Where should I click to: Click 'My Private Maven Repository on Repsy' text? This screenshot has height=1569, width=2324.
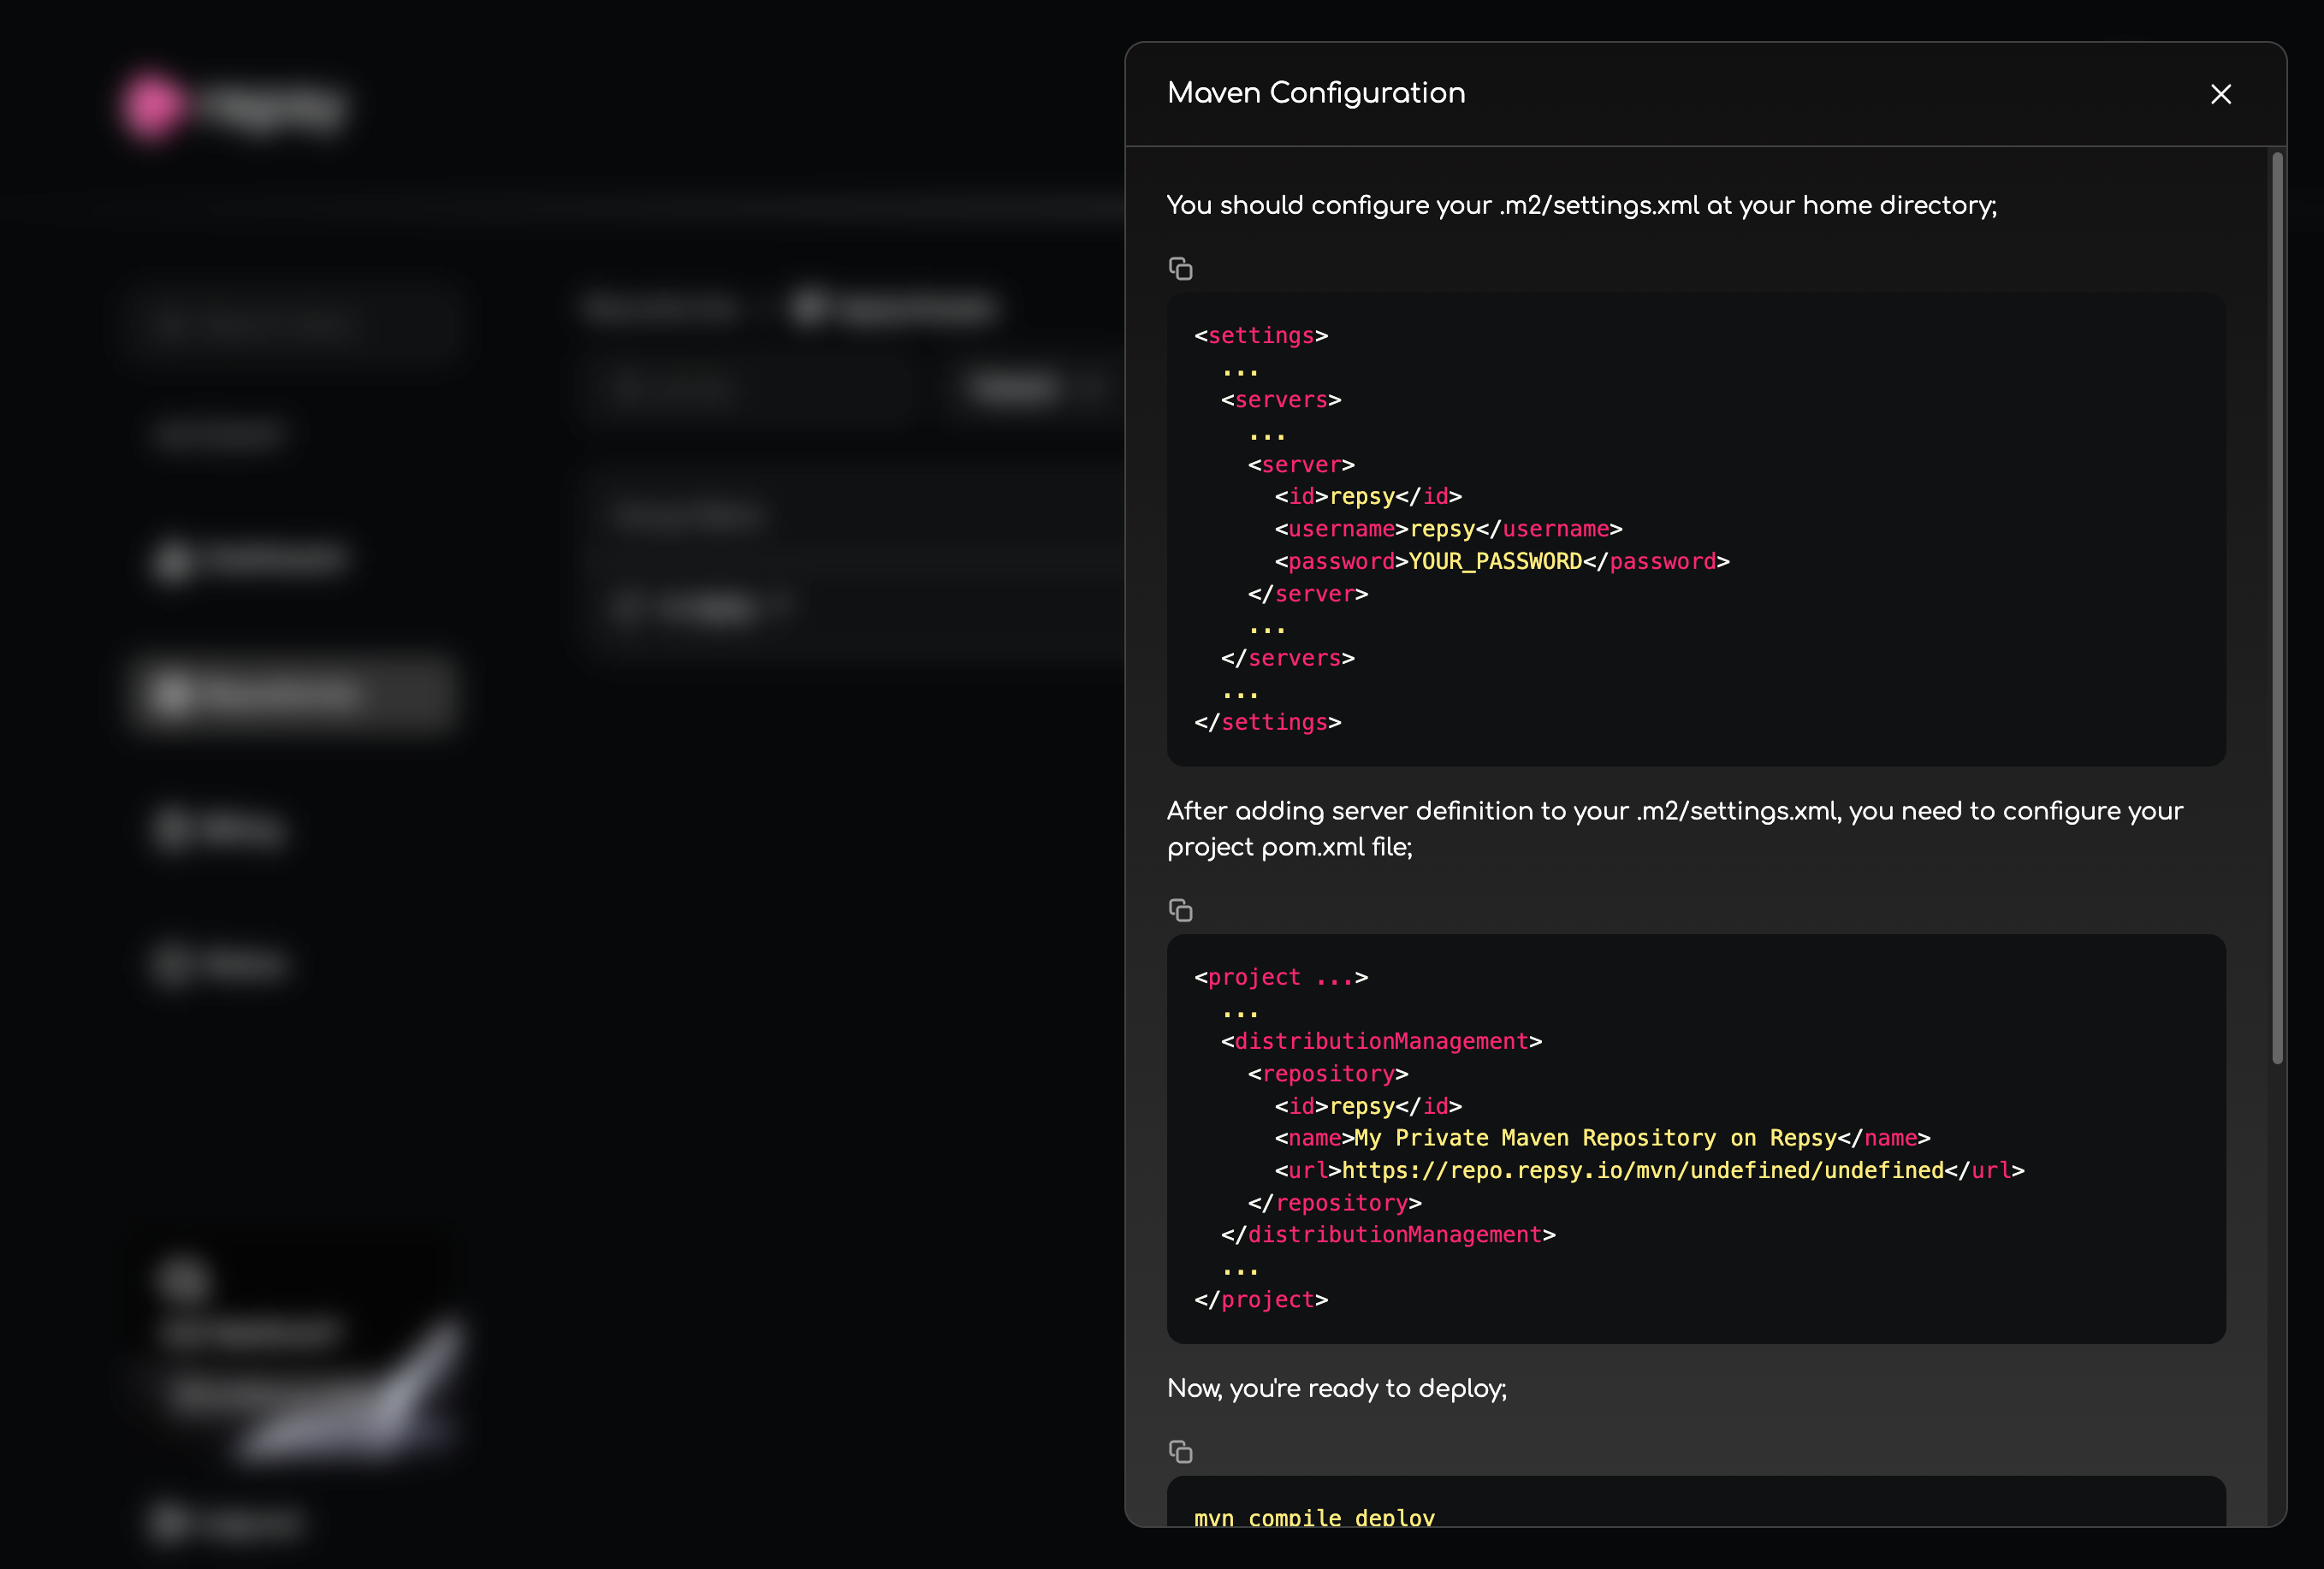point(1594,1138)
